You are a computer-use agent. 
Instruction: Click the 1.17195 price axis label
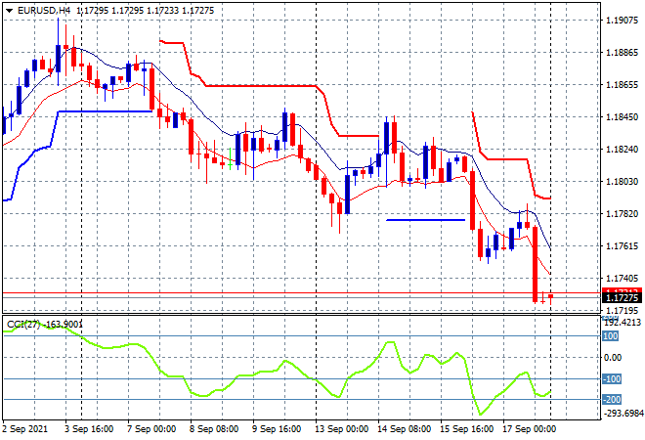click(622, 310)
